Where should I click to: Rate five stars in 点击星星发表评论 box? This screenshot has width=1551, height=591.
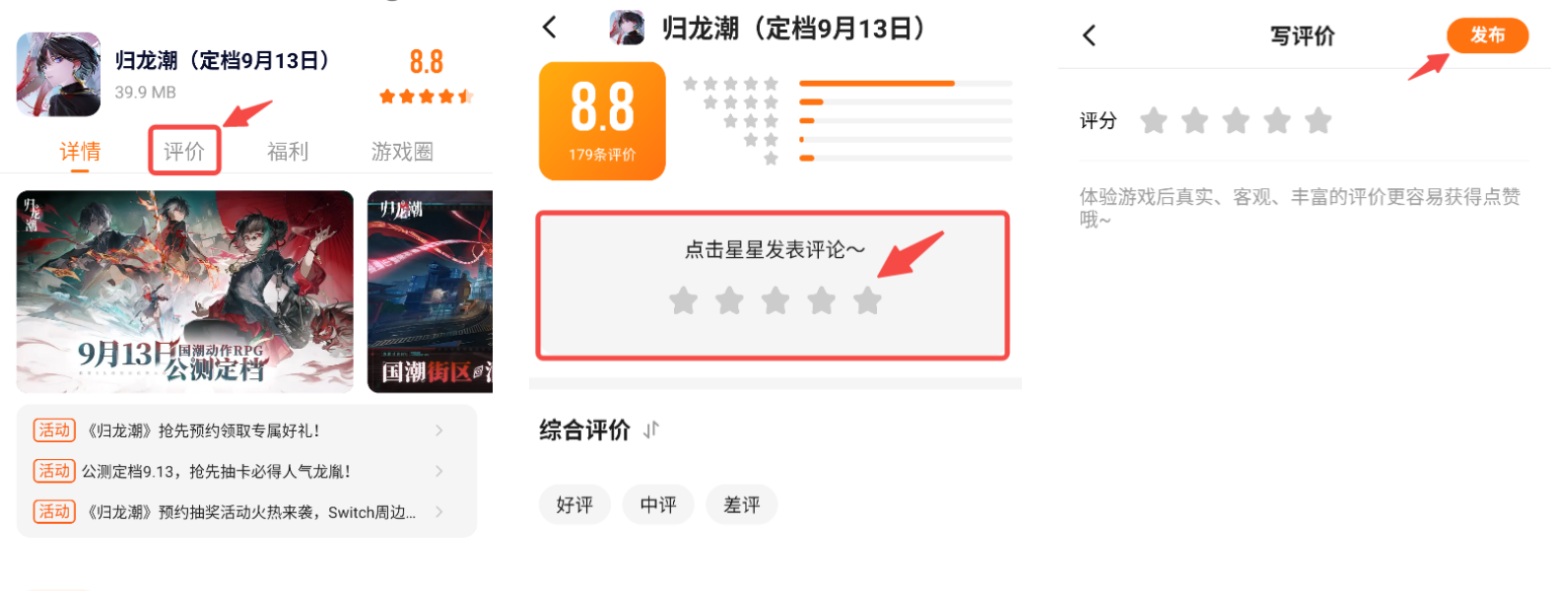point(867,300)
